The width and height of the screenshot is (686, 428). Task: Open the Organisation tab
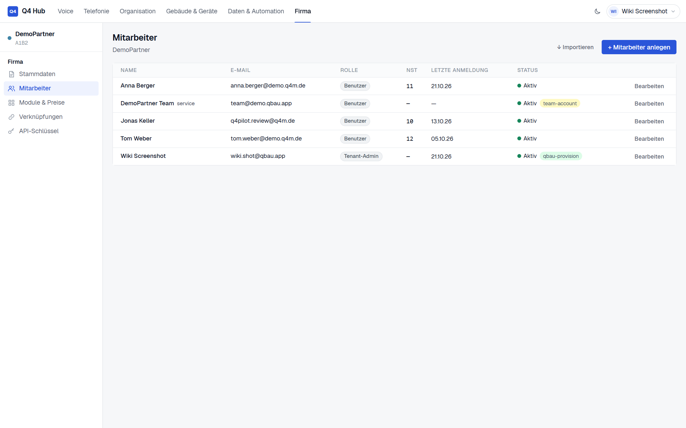(x=138, y=11)
